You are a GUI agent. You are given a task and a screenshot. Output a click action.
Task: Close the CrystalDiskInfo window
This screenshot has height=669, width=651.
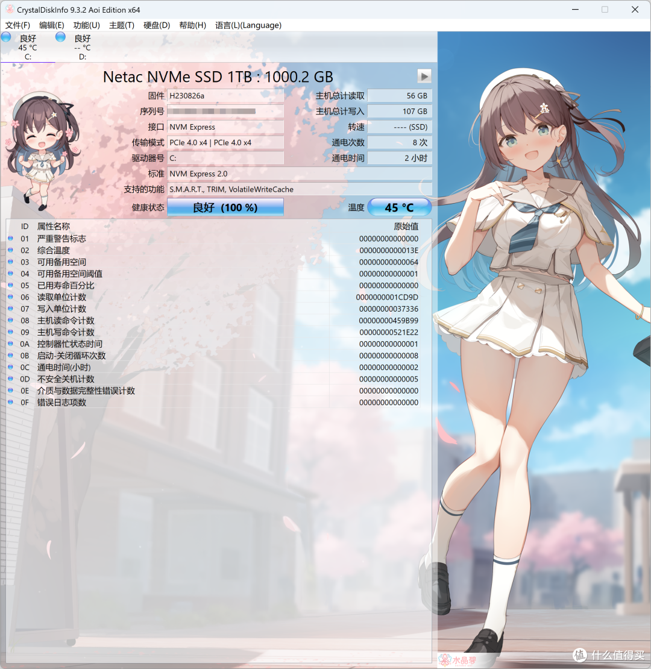[x=635, y=10]
